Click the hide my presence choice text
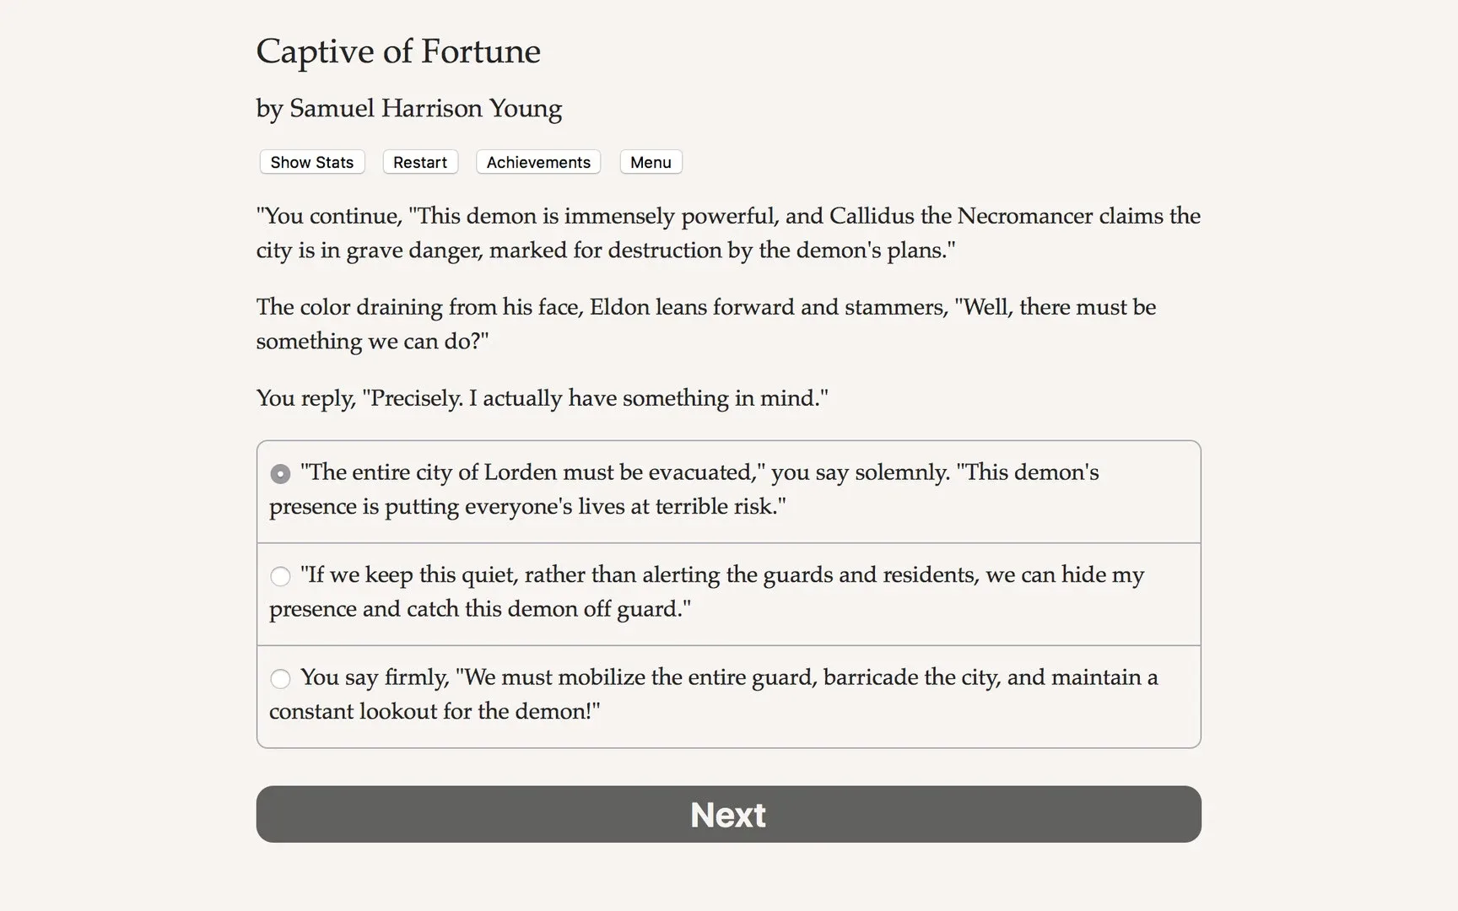Viewport: 1458px width, 911px height. 705,590
